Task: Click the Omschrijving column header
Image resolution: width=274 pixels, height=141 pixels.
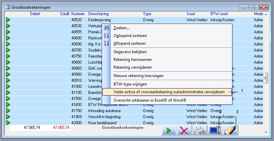Action: pyautogui.click(x=98, y=14)
